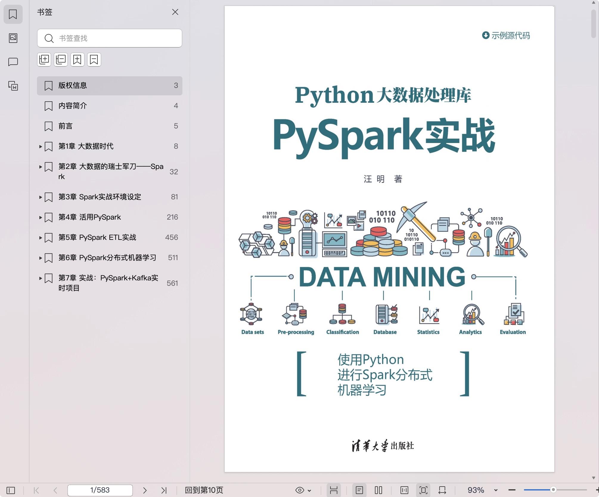Click the vertical scrollbar thumb
This screenshot has height=497, width=599.
(594, 24)
